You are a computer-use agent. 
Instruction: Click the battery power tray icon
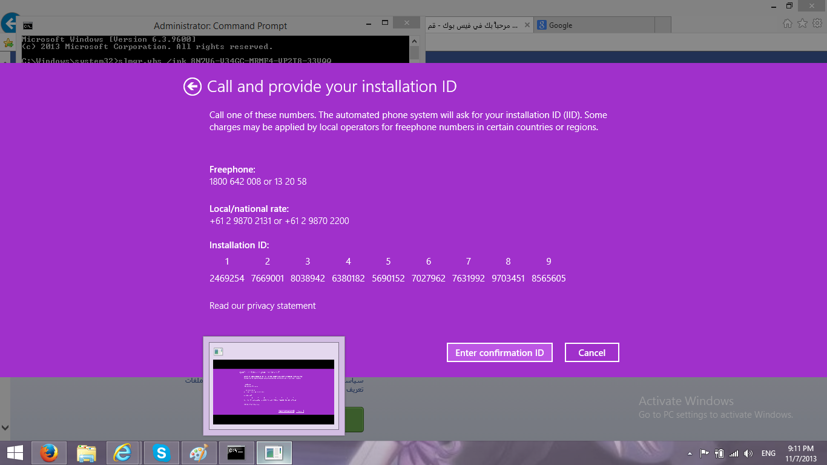pos(719,453)
